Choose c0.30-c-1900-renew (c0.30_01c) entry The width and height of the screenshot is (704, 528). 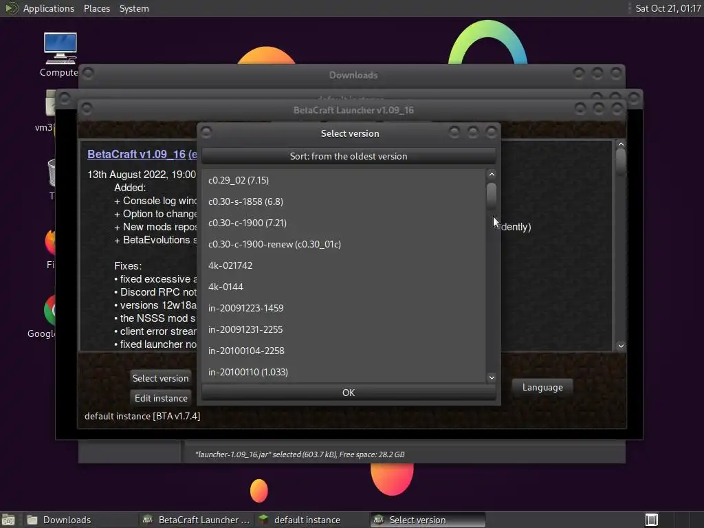pos(344,244)
